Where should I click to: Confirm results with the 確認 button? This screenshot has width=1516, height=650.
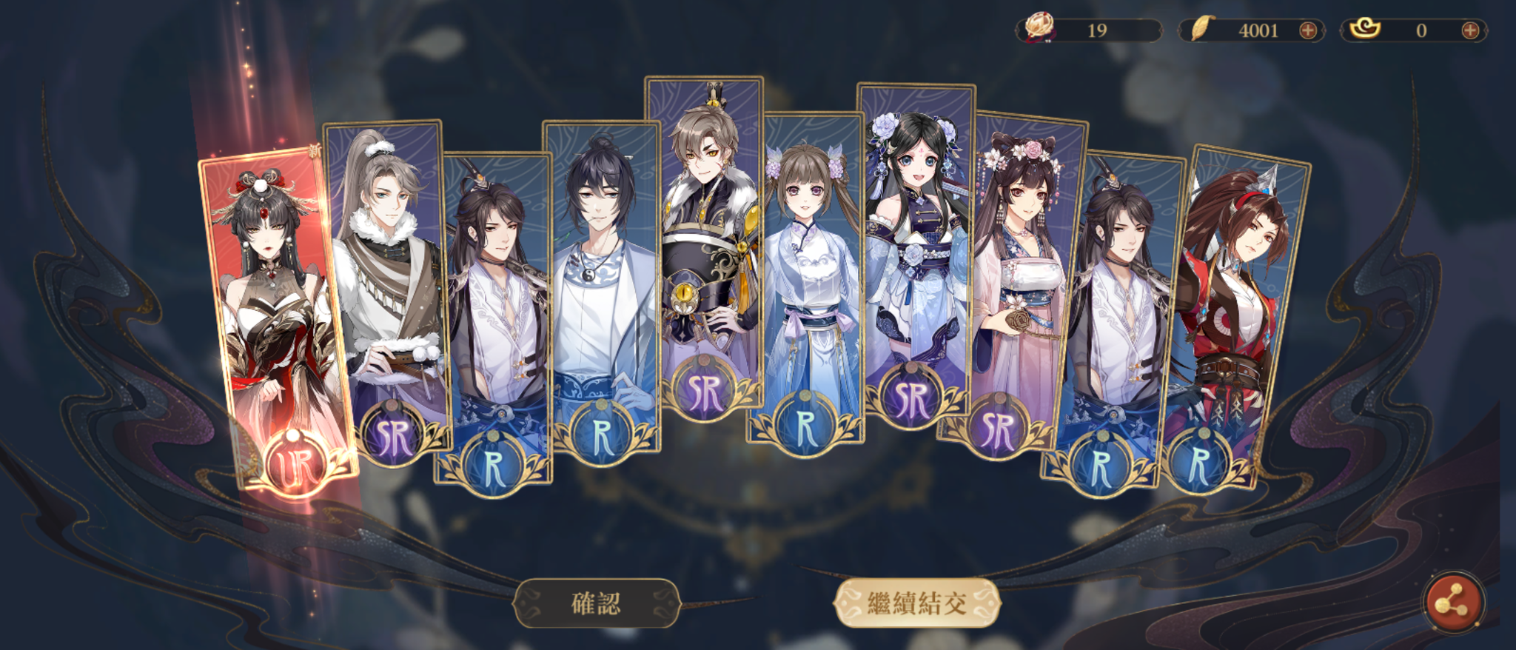(597, 603)
